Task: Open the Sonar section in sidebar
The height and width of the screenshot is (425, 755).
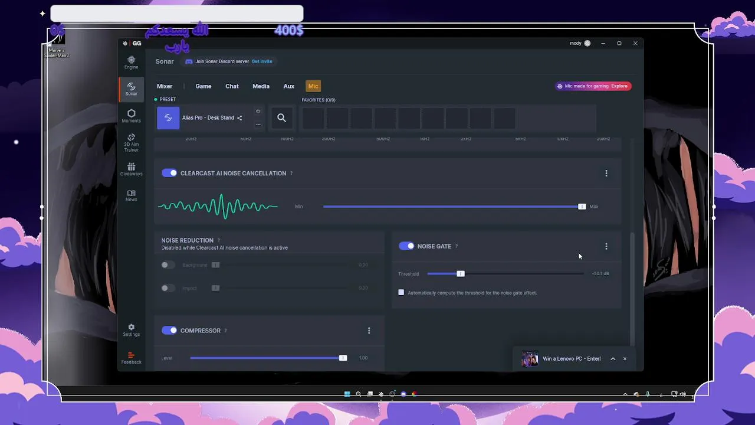Action: (131, 89)
